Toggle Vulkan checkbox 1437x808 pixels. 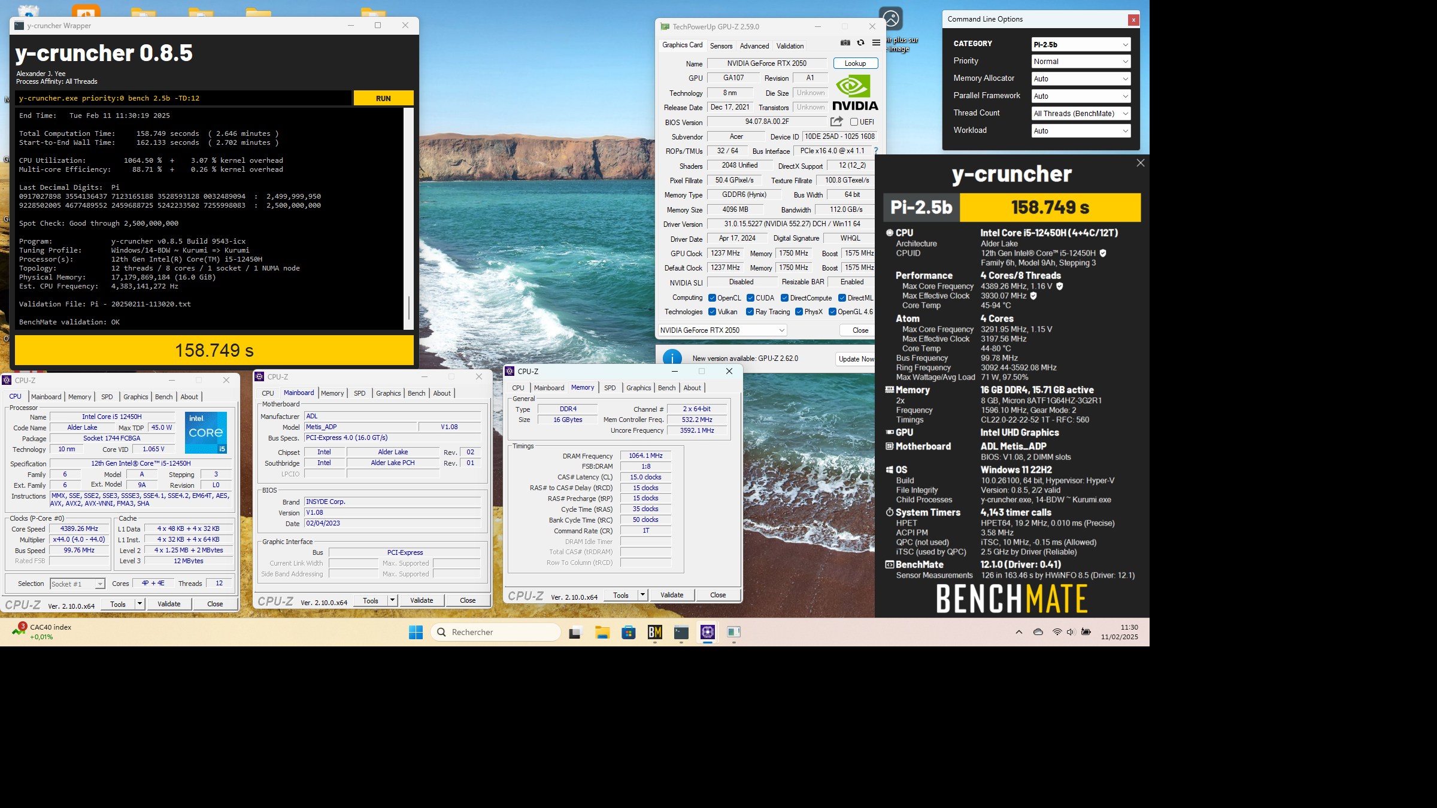click(712, 312)
